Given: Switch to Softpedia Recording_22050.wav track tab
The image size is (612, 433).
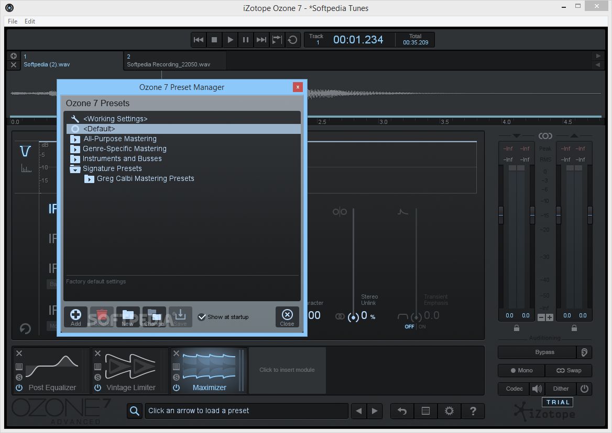Looking at the screenshot, I should click(175, 60).
